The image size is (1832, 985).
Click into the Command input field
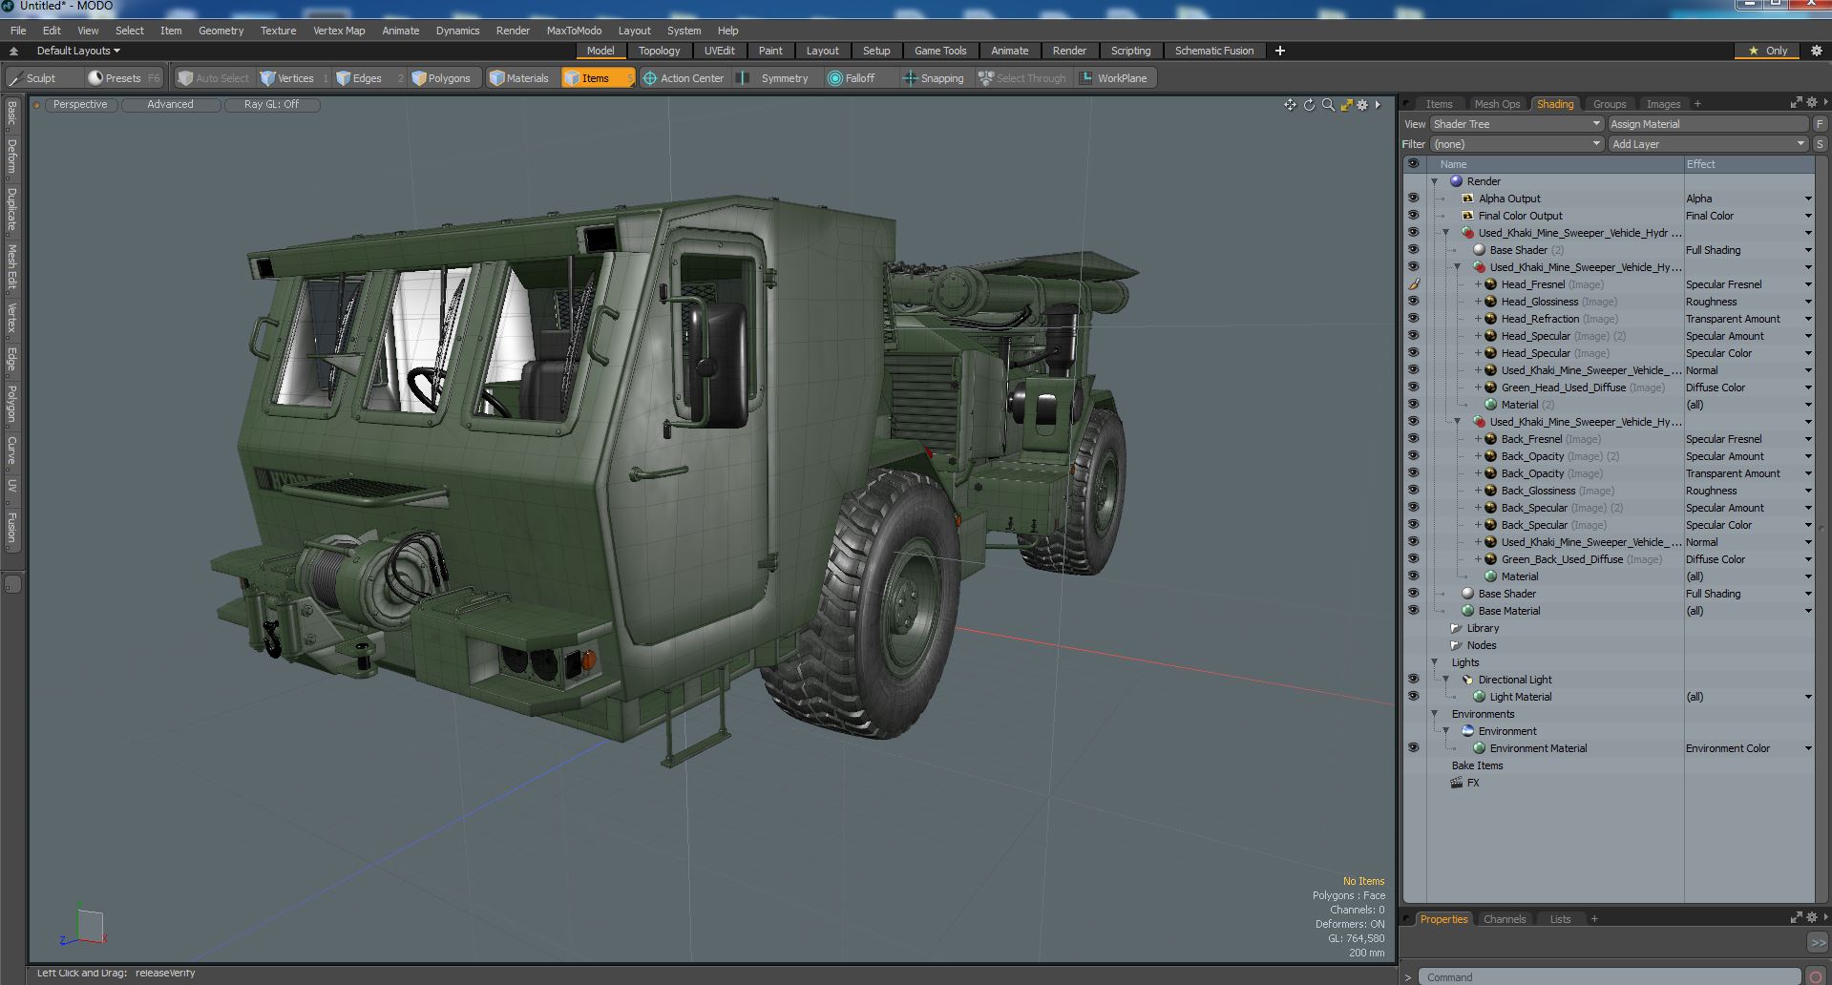[x=1609, y=976]
